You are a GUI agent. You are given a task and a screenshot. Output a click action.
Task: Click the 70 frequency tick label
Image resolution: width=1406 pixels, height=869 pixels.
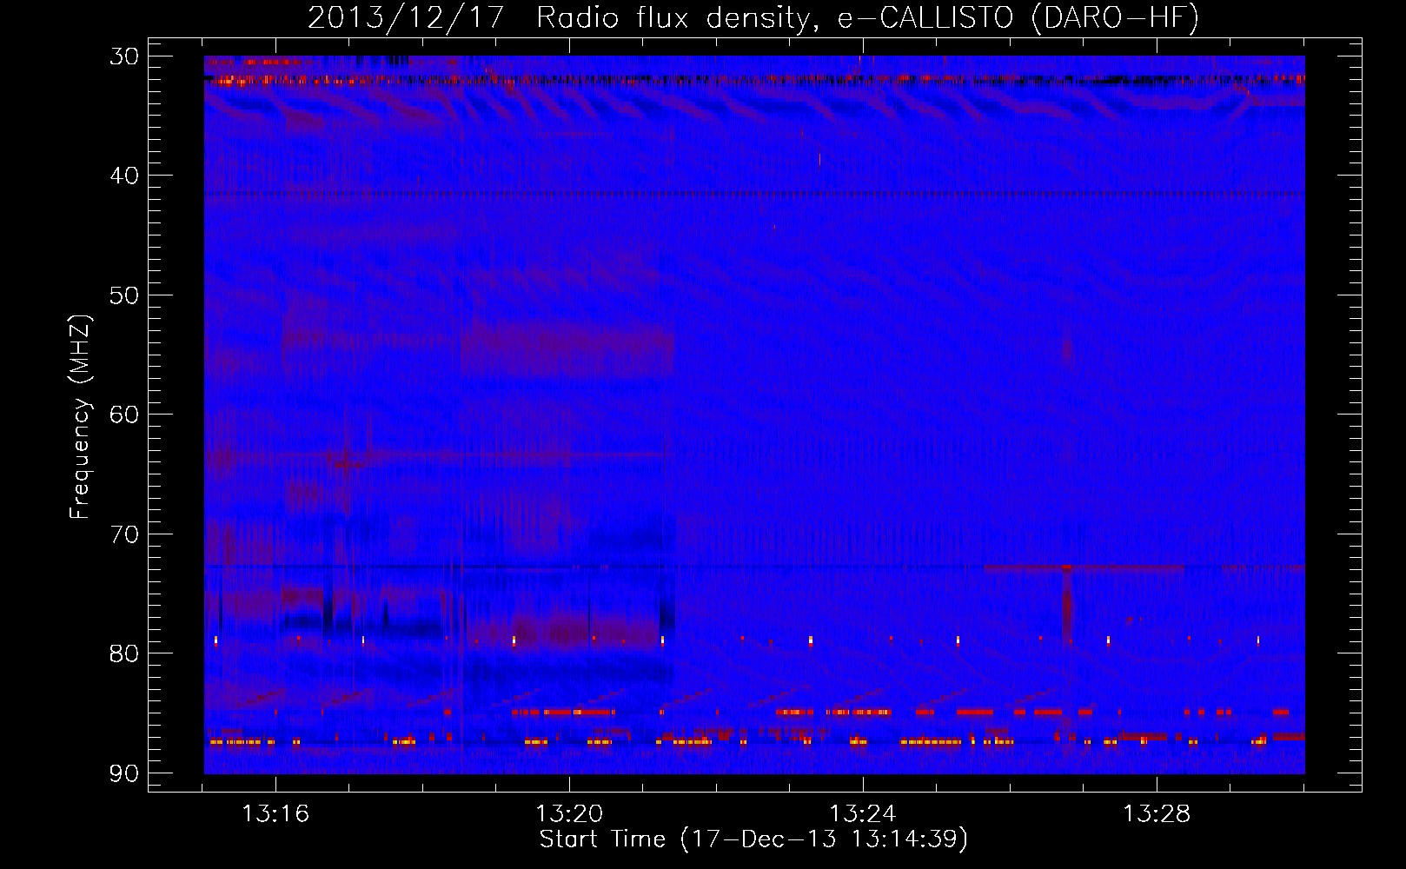[x=124, y=534]
